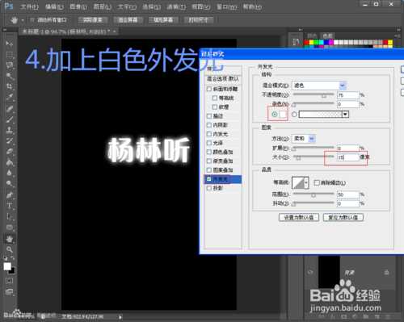Enable 斜面和浮雕 style checkbox
The image size is (404, 322).
coord(209,89)
